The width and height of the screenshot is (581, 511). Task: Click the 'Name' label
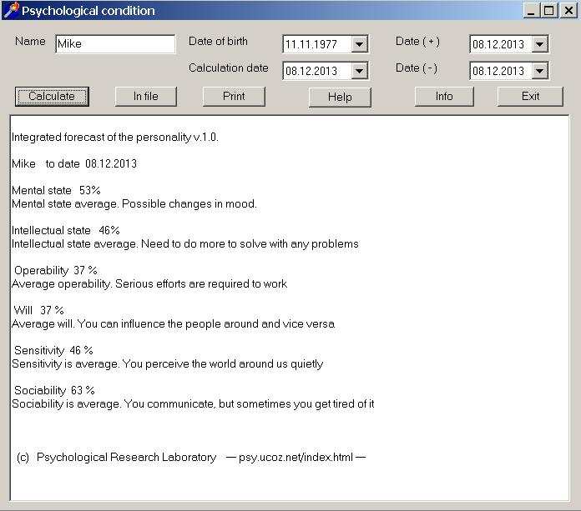tap(30, 41)
